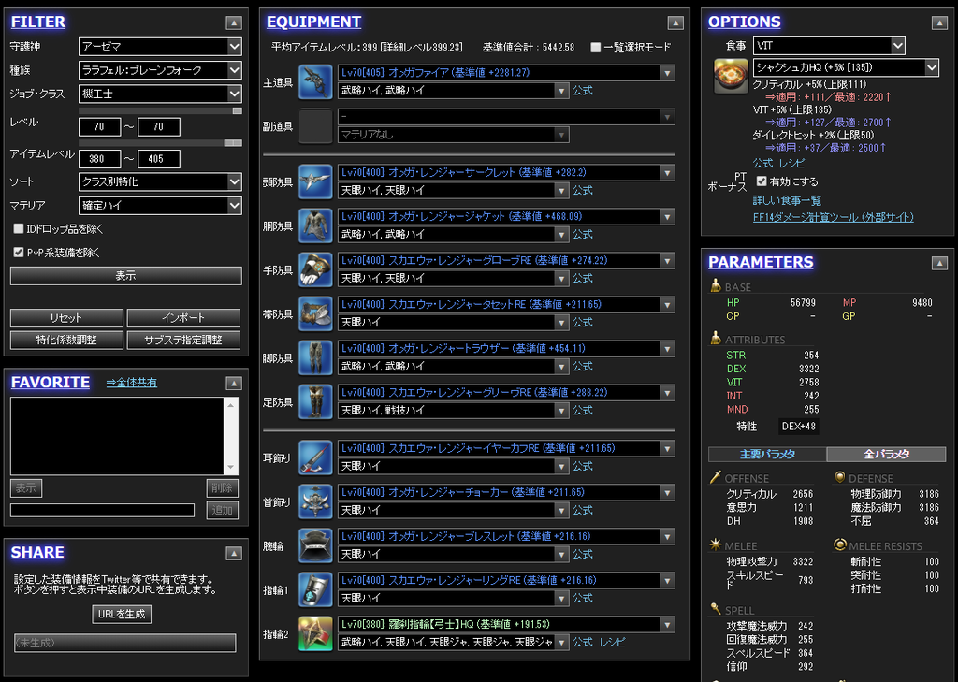958x682 pixels.
Task: Click the レベル range slider handle
Action: tap(237, 110)
